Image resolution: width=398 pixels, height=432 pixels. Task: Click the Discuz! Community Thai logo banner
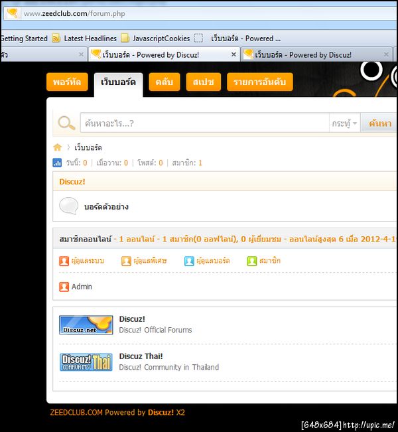pyautogui.click(x=86, y=362)
